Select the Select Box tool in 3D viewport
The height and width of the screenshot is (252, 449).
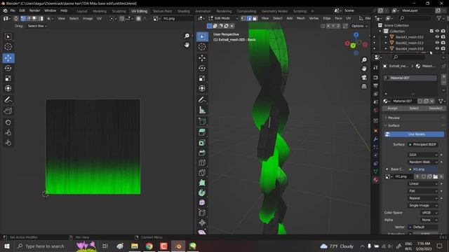click(x=202, y=36)
